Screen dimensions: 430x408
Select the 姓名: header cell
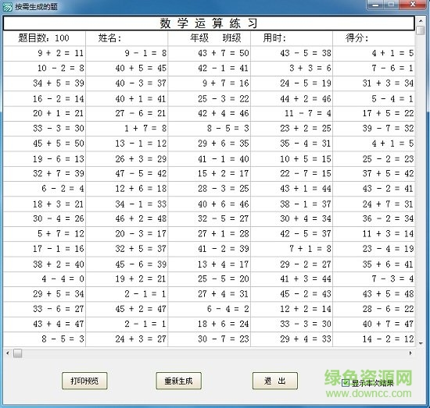(x=127, y=38)
